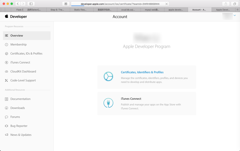The width and height of the screenshot is (240, 151).
Task: Click the News & Updates megaphone icon
Action: [x=6, y=135]
